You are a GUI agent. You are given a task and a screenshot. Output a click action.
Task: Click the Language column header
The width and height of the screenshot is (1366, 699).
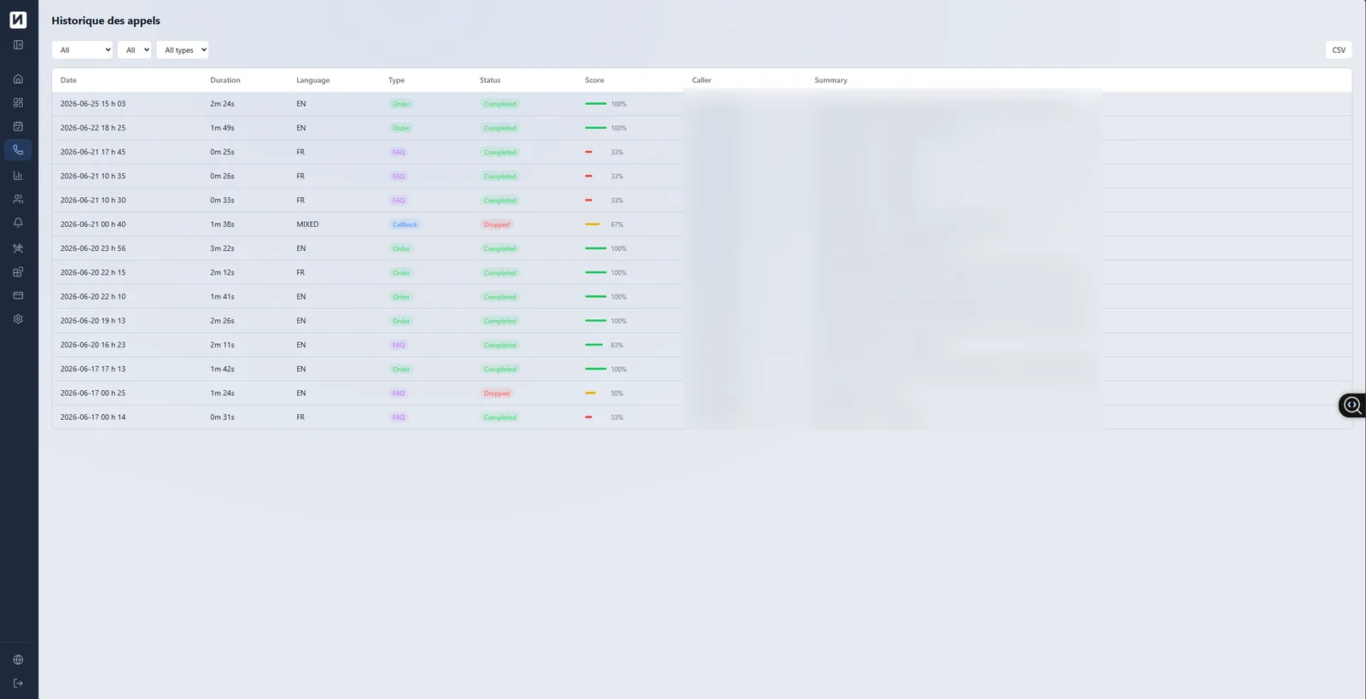312,80
